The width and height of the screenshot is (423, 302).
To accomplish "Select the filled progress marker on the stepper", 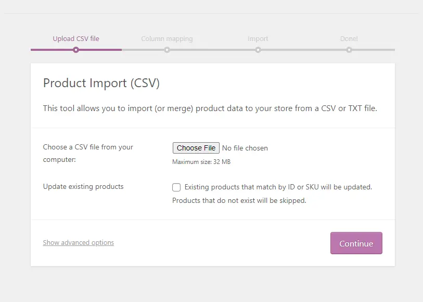I will point(76,50).
